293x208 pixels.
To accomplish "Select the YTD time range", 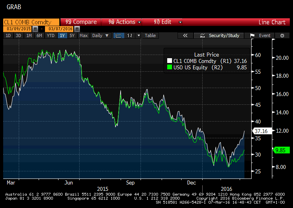I will [x=51, y=35].
